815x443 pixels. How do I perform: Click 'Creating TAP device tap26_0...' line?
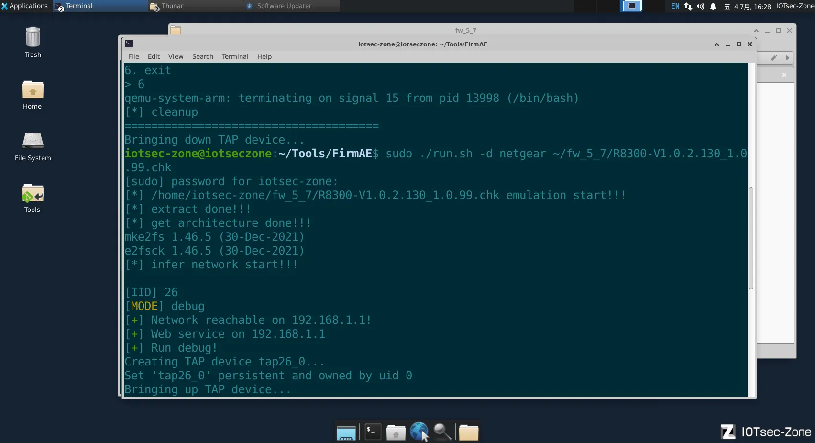click(x=224, y=362)
